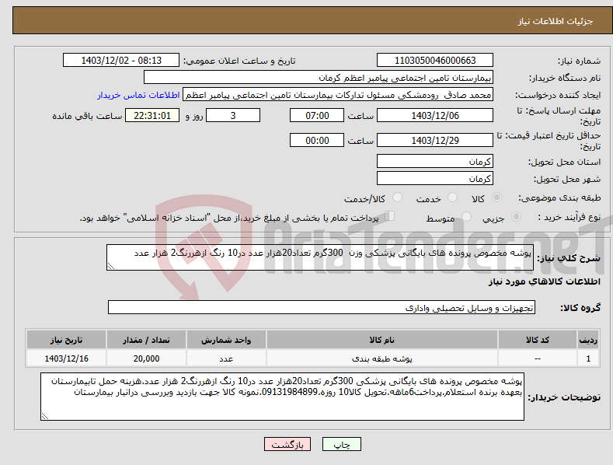Click the buyer organization name field
Image resolution: width=613 pixels, height=465 pixels.
tap(319, 78)
